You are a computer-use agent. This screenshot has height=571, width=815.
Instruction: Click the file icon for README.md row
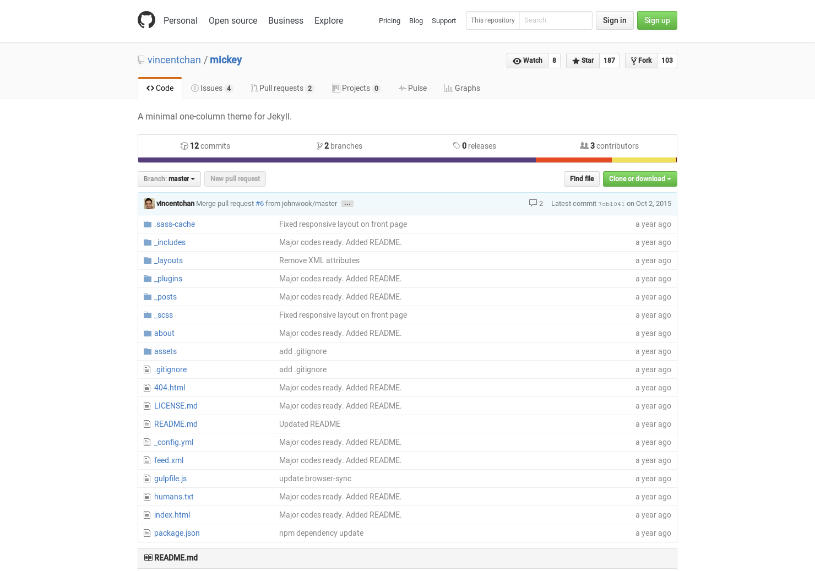(147, 424)
